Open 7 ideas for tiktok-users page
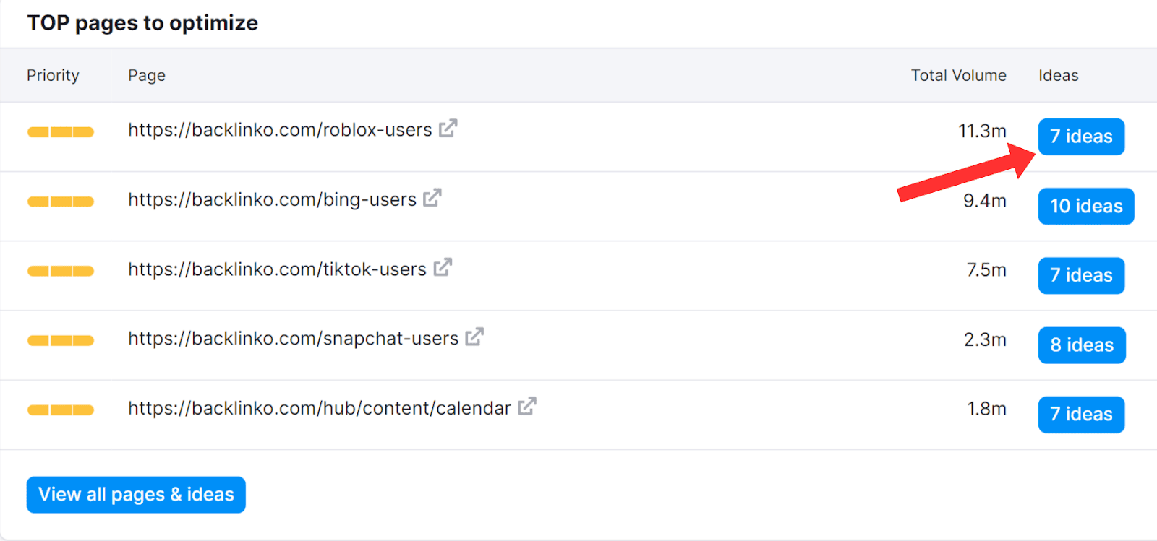The width and height of the screenshot is (1157, 541). (x=1080, y=275)
